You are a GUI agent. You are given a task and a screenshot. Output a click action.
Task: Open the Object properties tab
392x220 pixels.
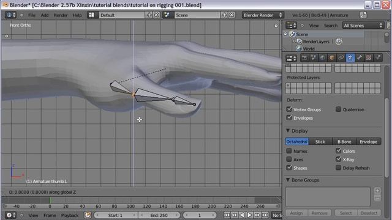[x=332, y=58]
